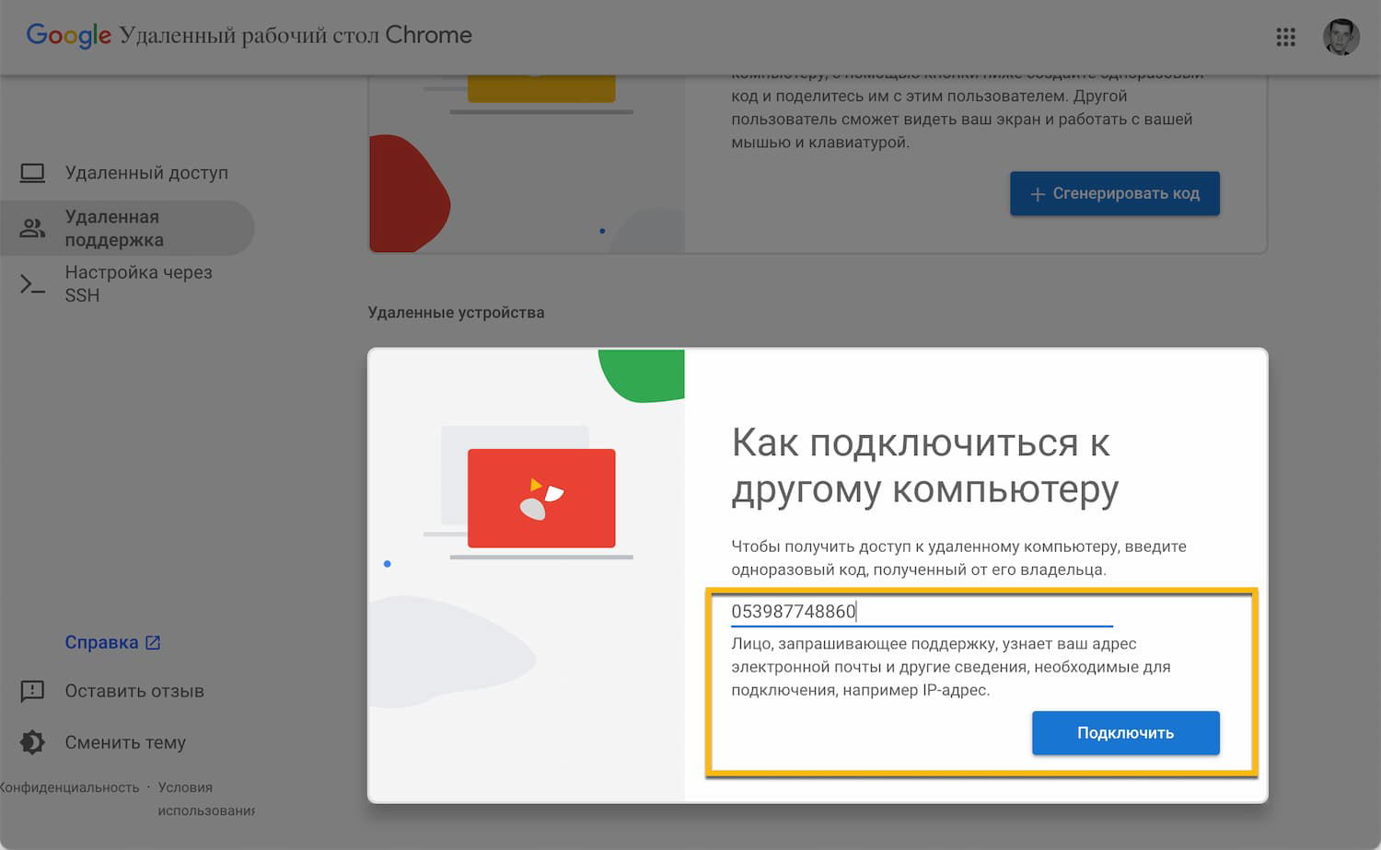The width and height of the screenshot is (1381, 850).
Task: Select the Remote Access monitor icon
Action: [33, 171]
